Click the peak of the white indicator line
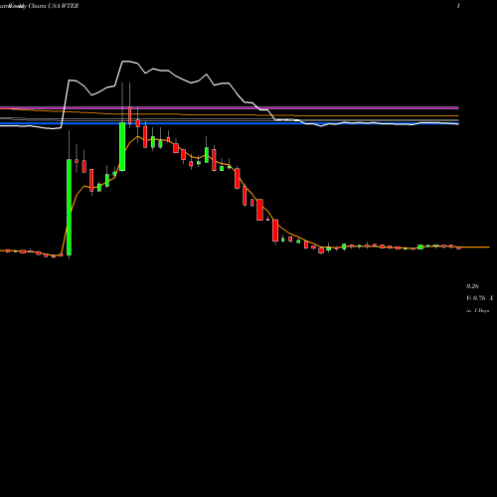Screen dimensions: 497x497 tap(126, 62)
